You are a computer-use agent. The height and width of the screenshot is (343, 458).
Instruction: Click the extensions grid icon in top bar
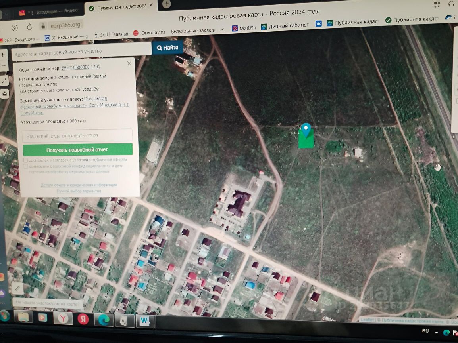coord(437,4)
